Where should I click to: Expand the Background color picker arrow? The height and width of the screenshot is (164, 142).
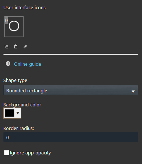coord(18,113)
